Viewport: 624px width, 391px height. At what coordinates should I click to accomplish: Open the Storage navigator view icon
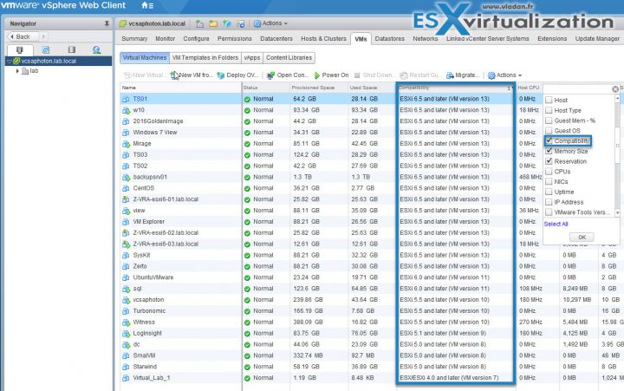(72, 49)
